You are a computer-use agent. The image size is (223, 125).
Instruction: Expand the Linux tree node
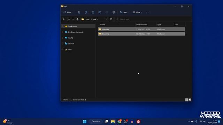click(63, 50)
